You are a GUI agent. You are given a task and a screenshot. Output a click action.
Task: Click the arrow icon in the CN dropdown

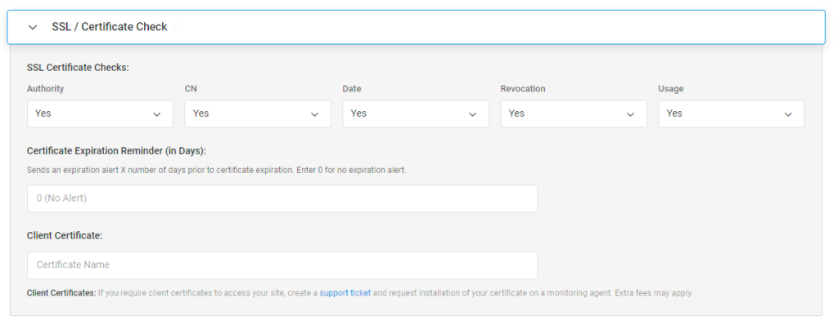click(315, 114)
